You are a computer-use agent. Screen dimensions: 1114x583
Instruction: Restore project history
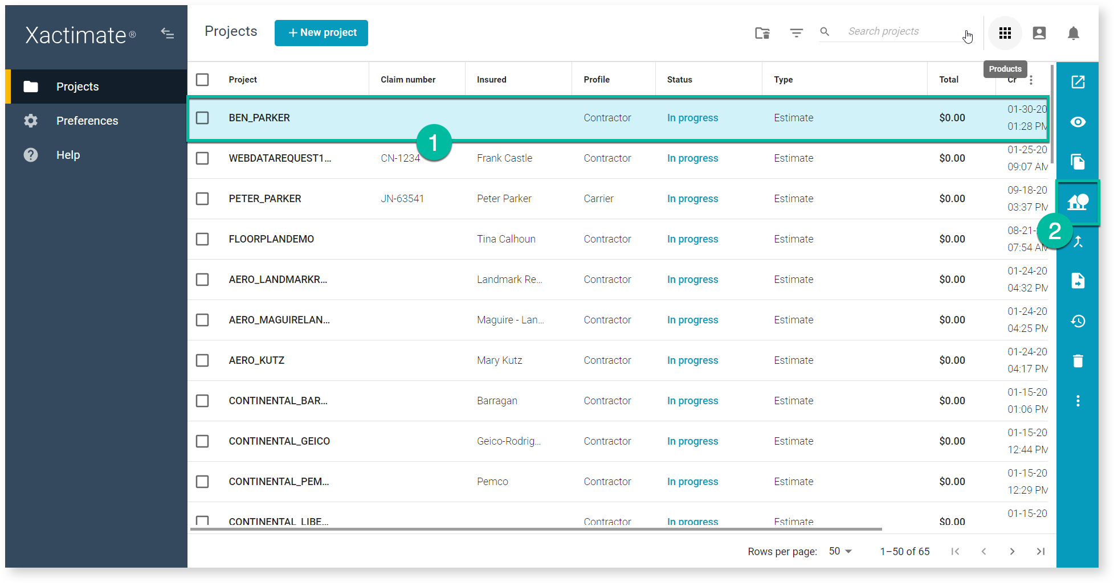pyautogui.click(x=1078, y=321)
